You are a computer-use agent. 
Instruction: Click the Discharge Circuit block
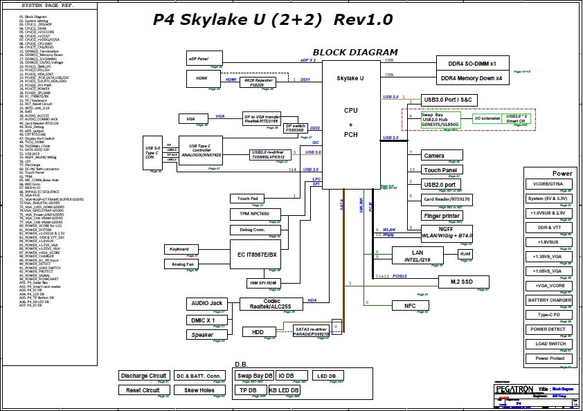tap(144, 376)
